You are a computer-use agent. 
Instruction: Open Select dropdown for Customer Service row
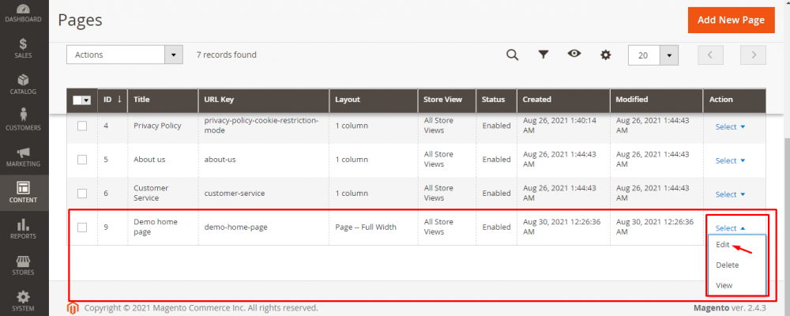click(x=730, y=194)
